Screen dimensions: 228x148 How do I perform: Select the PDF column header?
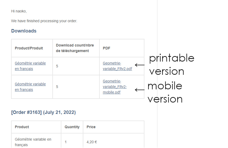click(x=107, y=48)
